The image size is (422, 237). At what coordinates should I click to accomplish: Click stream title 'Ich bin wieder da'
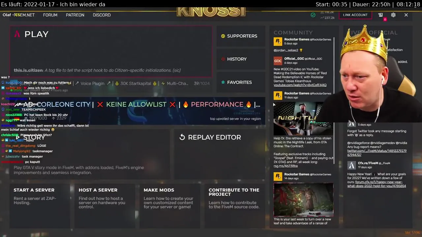(x=81, y=4)
